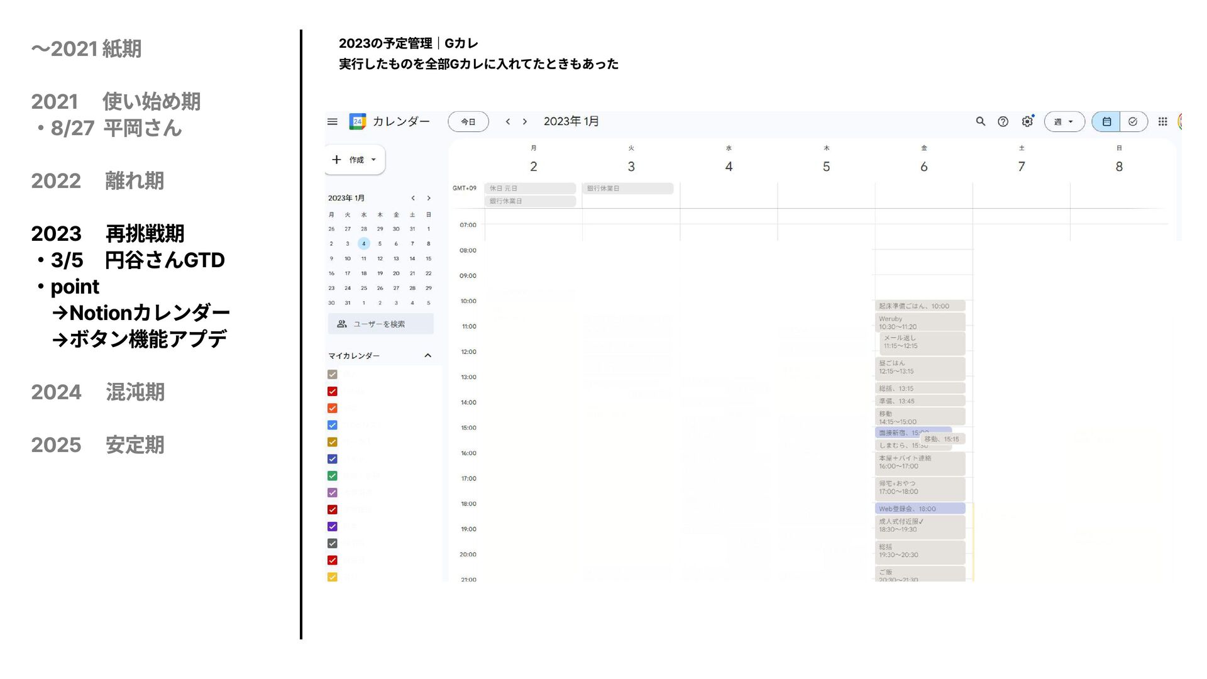Click the slide text 2025 安定期
Image resolution: width=1207 pixels, height=679 pixels.
[97, 444]
